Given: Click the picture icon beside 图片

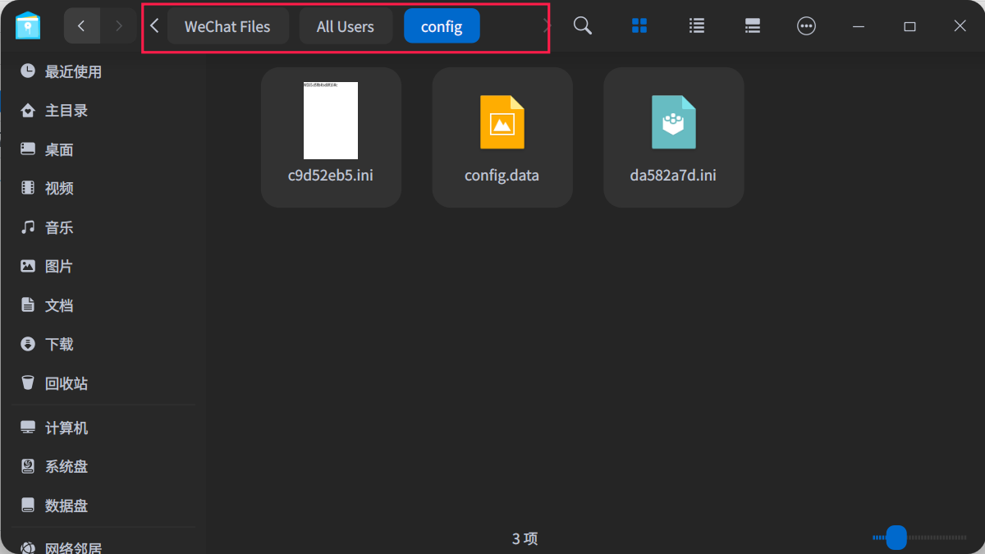Looking at the screenshot, I should [x=28, y=266].
